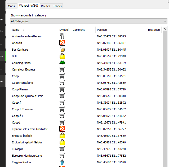
Task: Click position N43.00759 E11.61581
Action: [x=111, y=76]
